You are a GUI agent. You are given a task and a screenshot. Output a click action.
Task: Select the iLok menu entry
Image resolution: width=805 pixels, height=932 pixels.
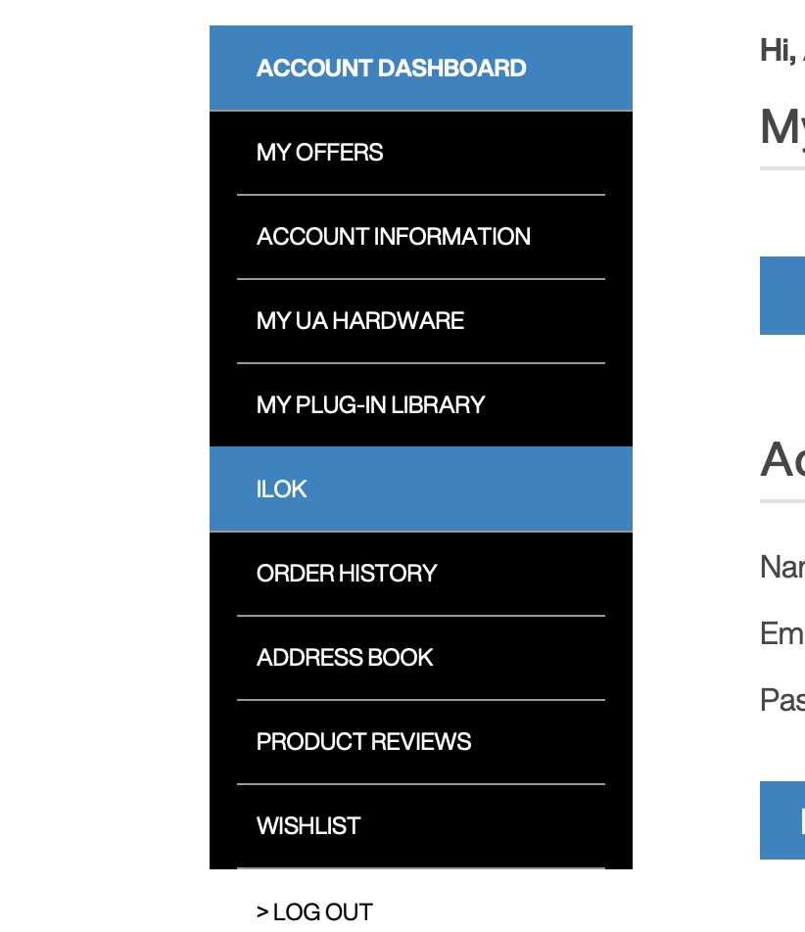tap(421, 489)
